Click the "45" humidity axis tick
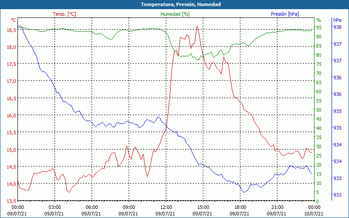Viewport: 349px width, 218px height. [x=319, y=119]
